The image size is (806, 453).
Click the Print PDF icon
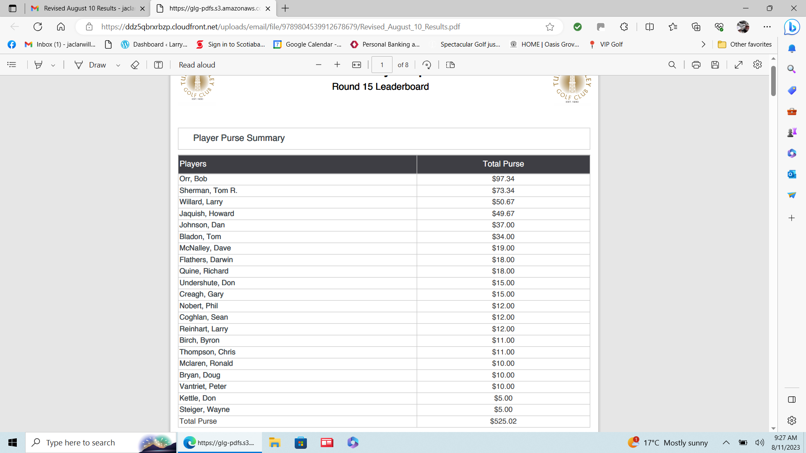pyautogui.click(x=696, y=65)
